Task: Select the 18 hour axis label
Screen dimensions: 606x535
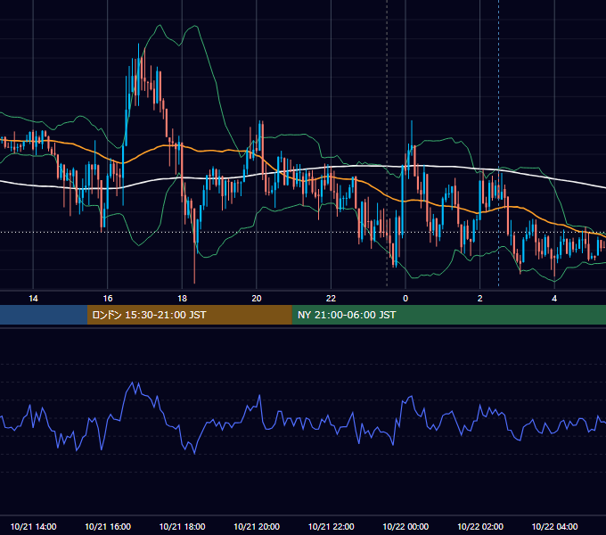Action: click(182, 299)
